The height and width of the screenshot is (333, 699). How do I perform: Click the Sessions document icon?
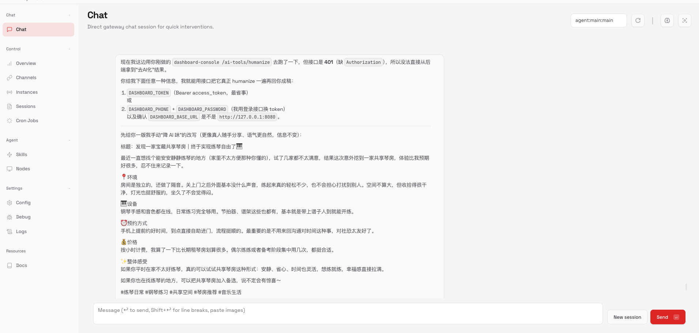(x=10, y=107)
